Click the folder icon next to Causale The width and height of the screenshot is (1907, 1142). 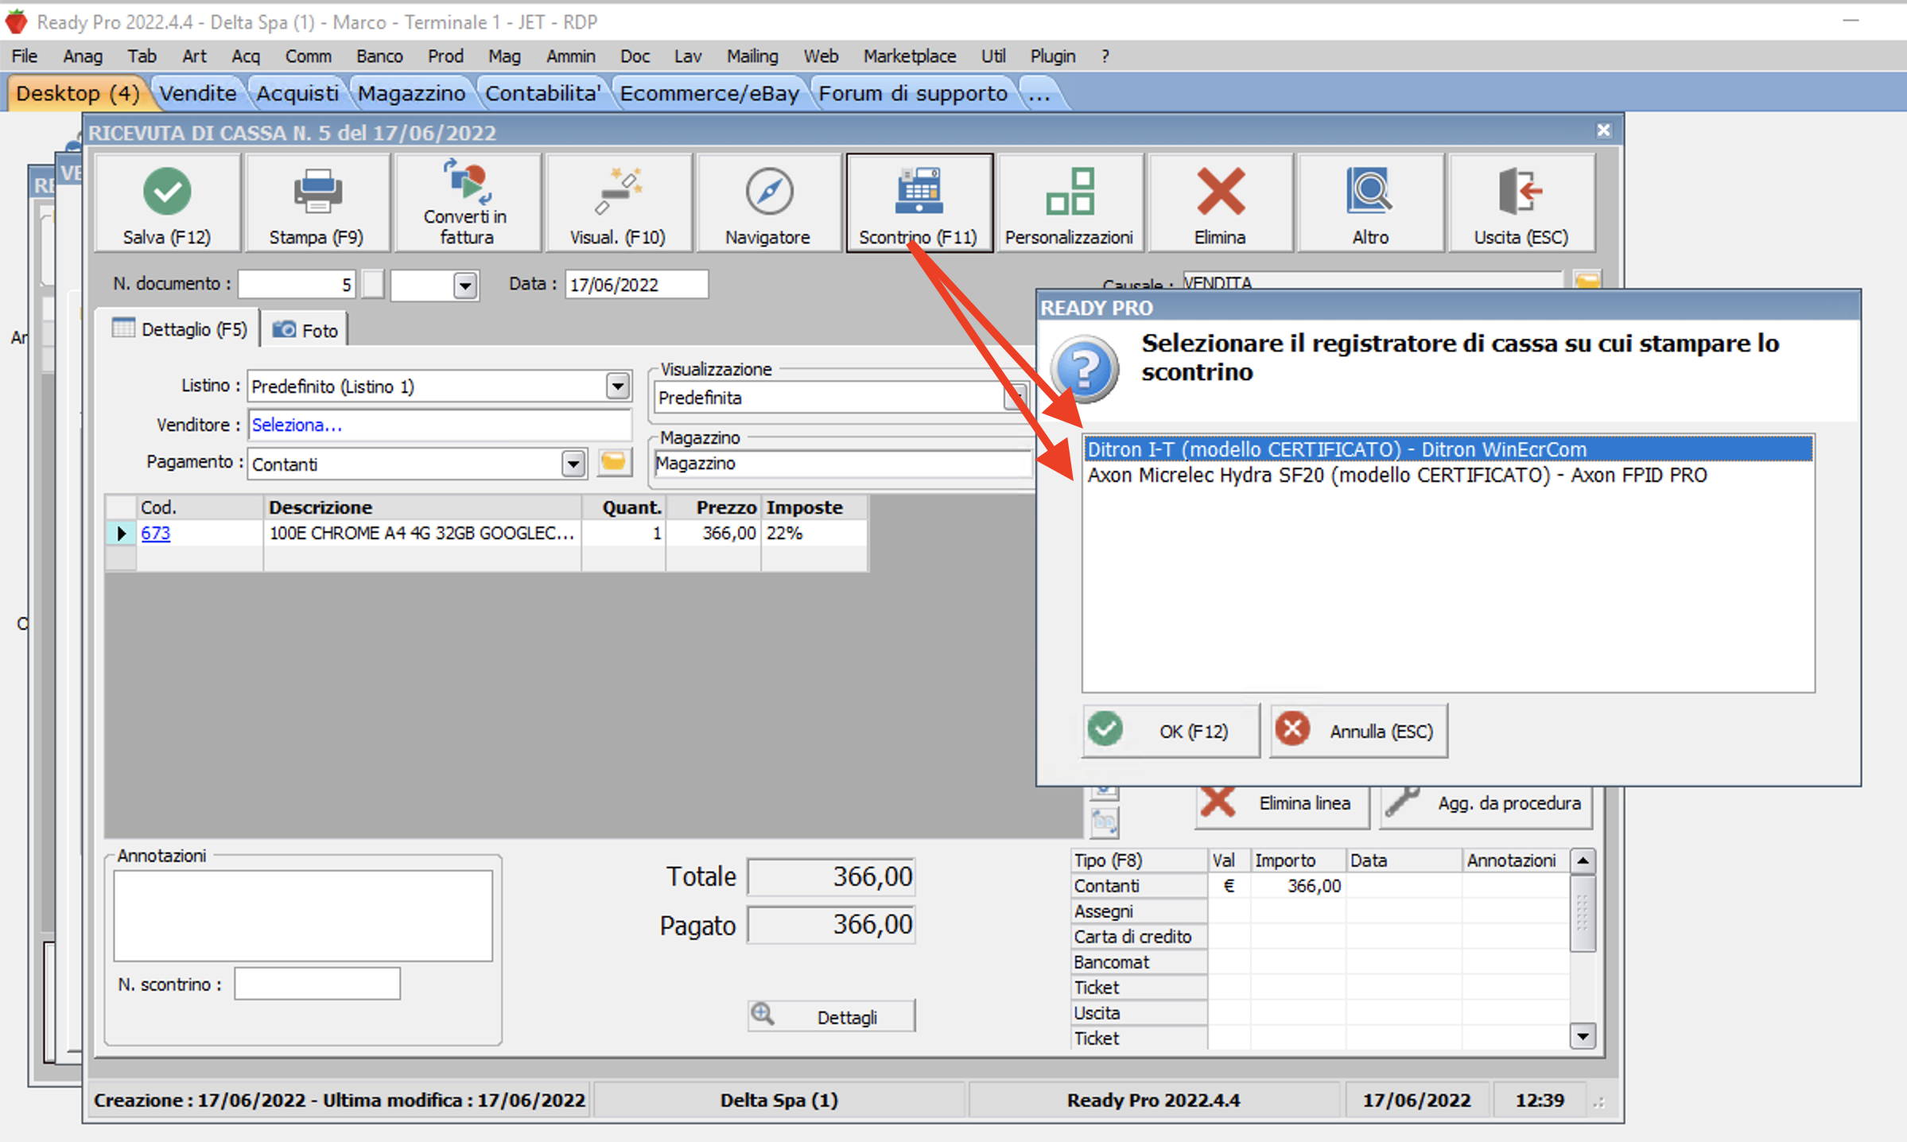tap(1587, 281)
